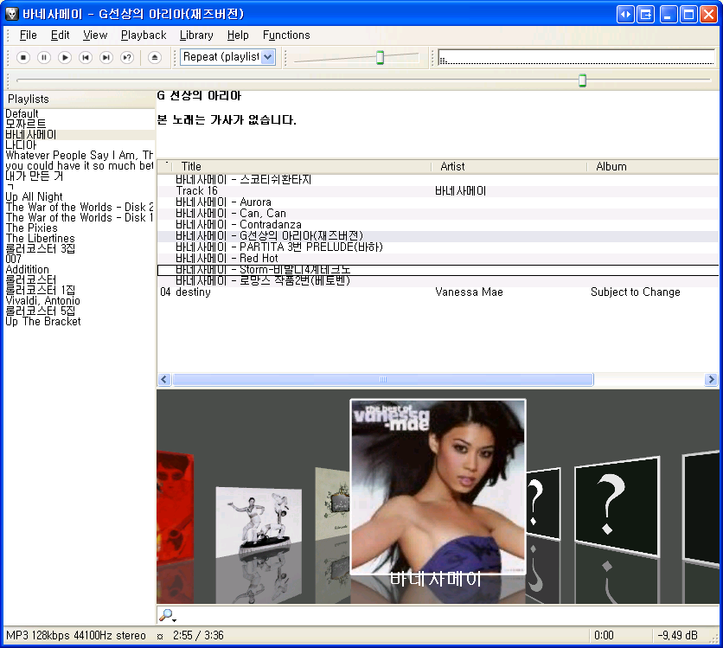Open the File menu

(28, 35)
